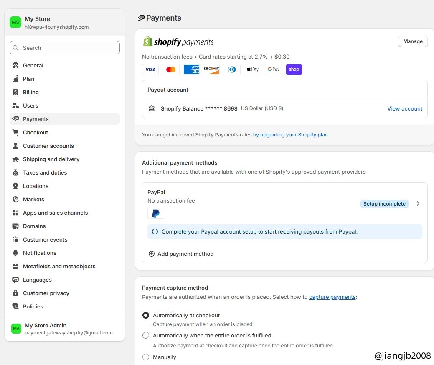Click the plus icon beside Add payment method
Screen dimensions: 434x365
tap(151, 254)
